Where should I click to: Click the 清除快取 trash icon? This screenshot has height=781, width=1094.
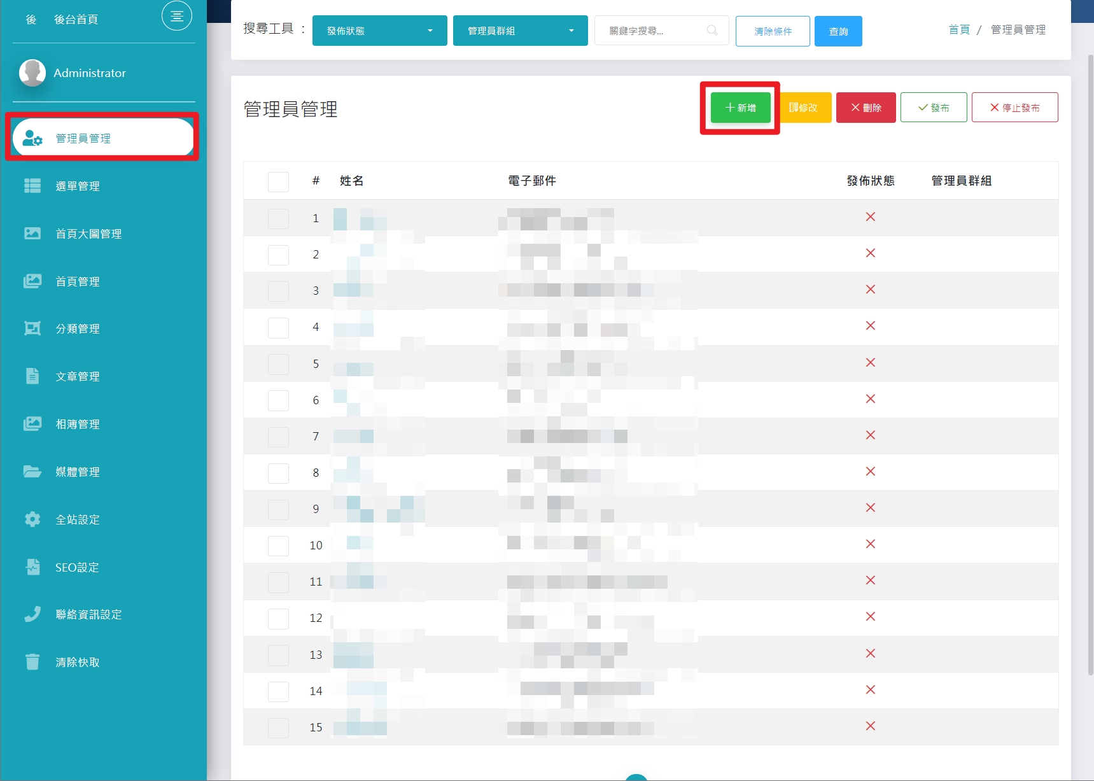click(x=32, y=662)
